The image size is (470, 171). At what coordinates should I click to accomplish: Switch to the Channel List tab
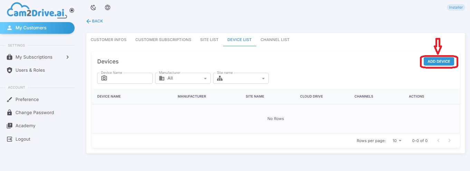pyautogui.click(x=275, y=40)
